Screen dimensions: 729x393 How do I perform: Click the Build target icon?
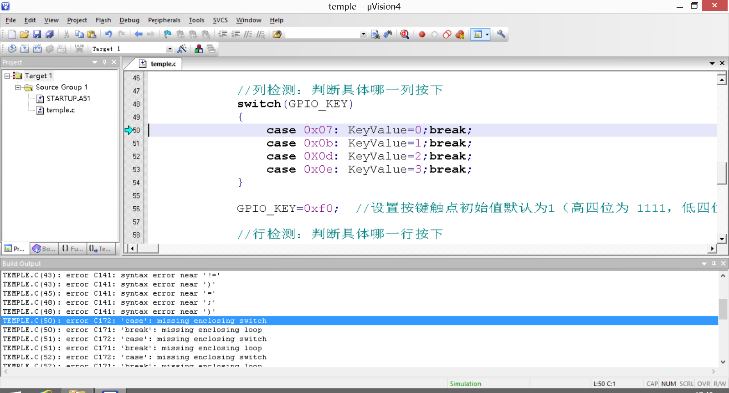point(25,49)
